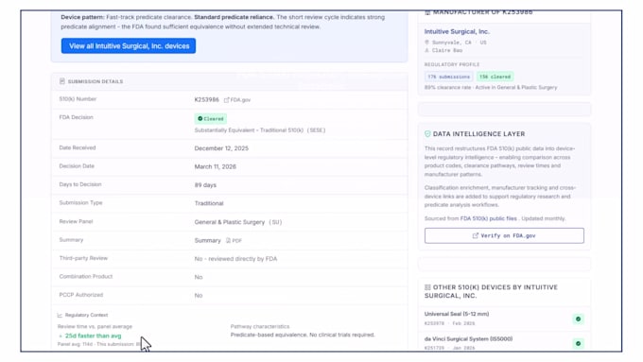Screen dimensions: 643x362
Task: Click green check icon for da Vinci Surgical System
Action: [x=578, y=343]
